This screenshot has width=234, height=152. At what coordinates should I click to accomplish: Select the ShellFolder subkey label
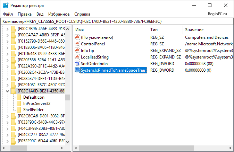pyautogui.click(x=33, y=110)
